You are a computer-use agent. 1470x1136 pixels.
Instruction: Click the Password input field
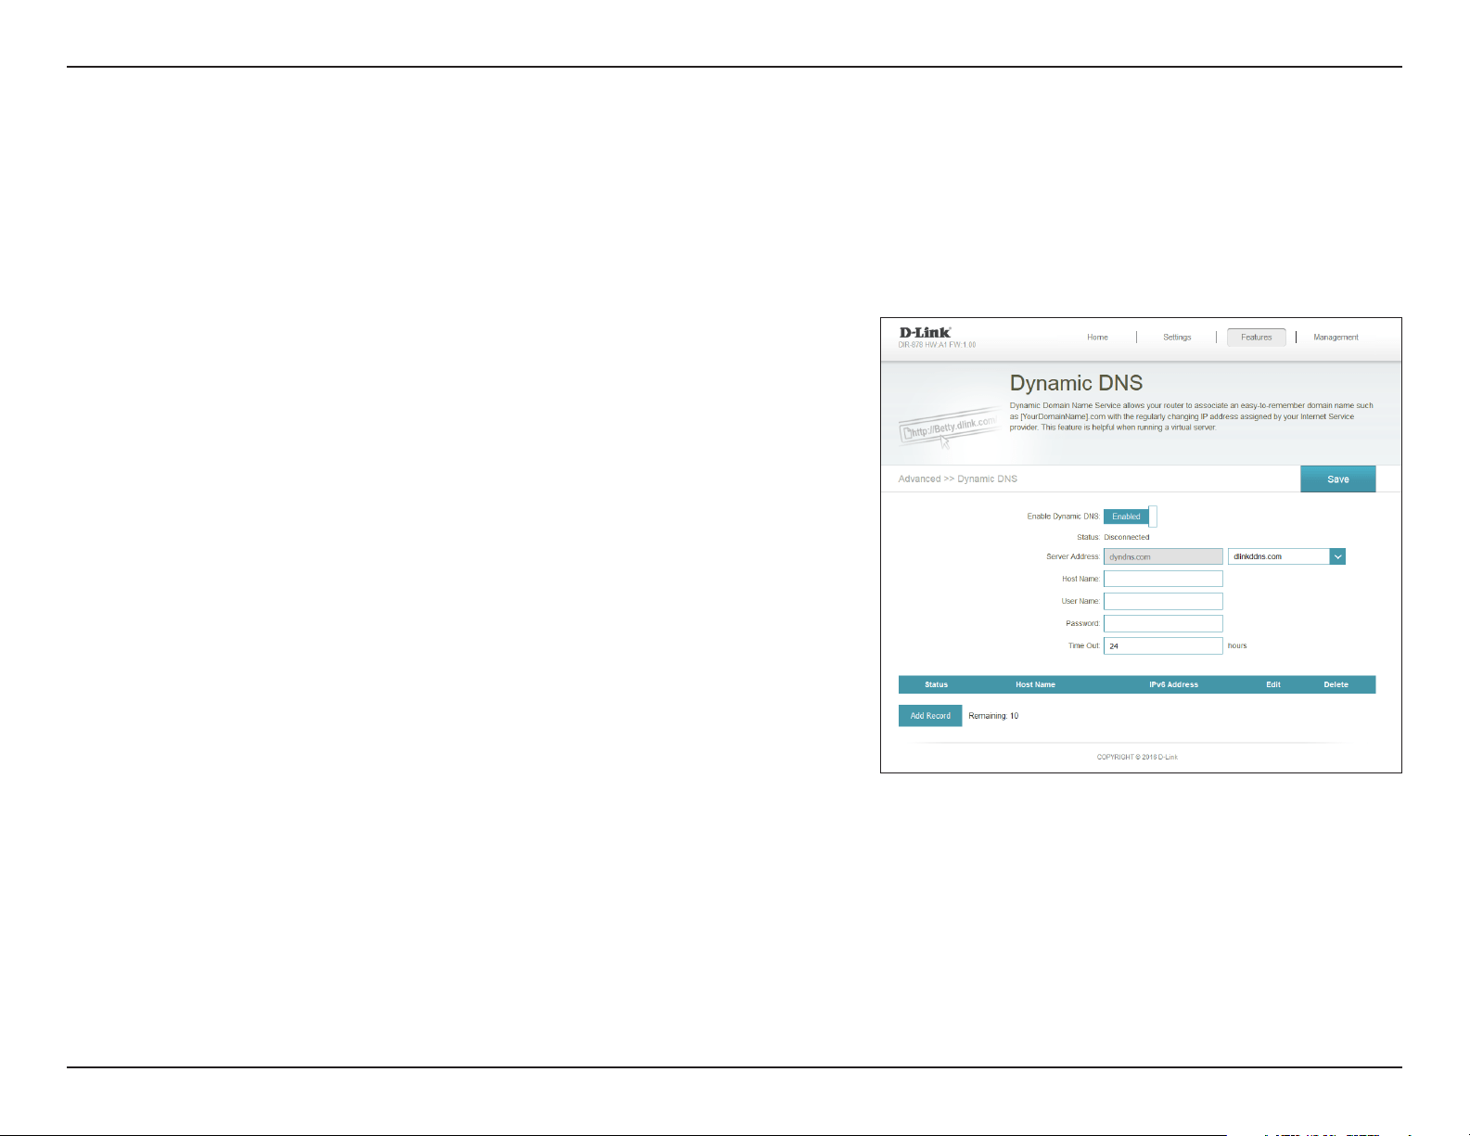tap(1163, 623)
